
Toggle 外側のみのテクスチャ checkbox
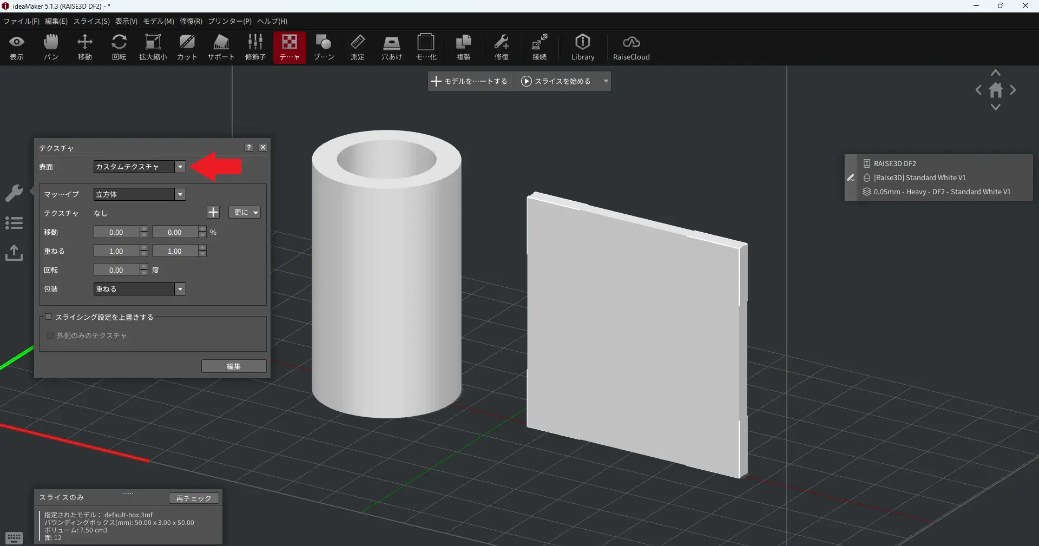[50, 336]
